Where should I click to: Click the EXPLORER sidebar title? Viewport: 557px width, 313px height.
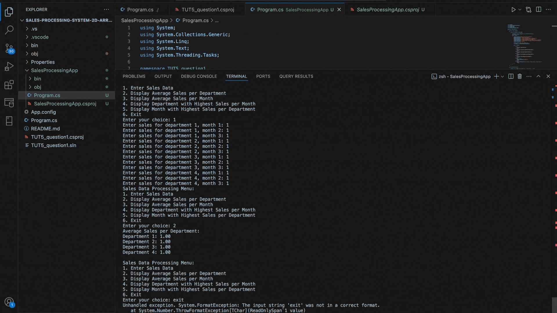pos(36,10)
